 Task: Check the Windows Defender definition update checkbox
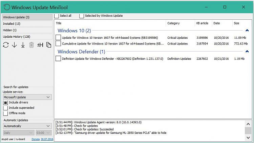coord(58,58)
